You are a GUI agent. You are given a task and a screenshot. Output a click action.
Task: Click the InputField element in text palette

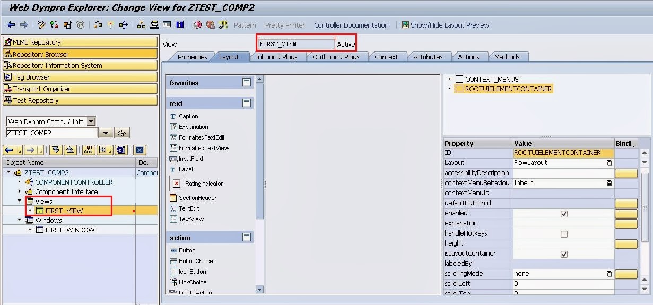point(190,159)
